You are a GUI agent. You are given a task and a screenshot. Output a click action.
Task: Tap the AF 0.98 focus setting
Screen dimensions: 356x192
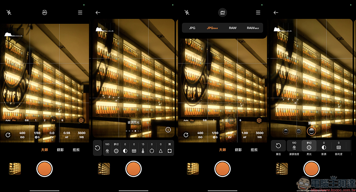click(67, 135)
